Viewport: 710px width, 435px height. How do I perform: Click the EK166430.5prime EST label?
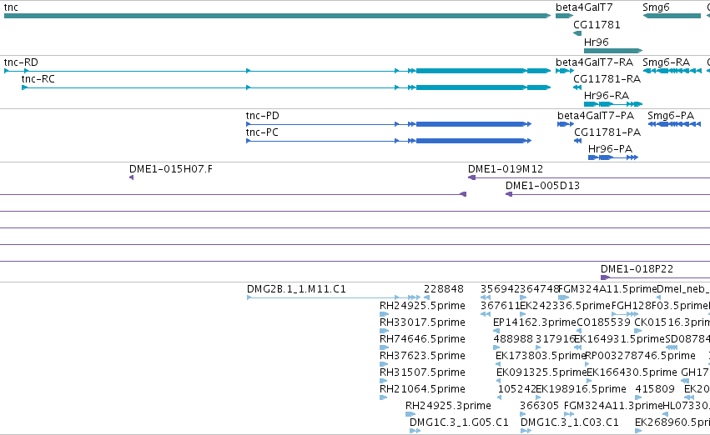point(632,372)
